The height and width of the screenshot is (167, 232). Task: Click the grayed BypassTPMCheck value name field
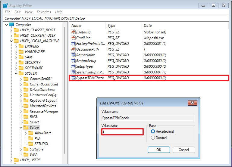tap(148, 118)
